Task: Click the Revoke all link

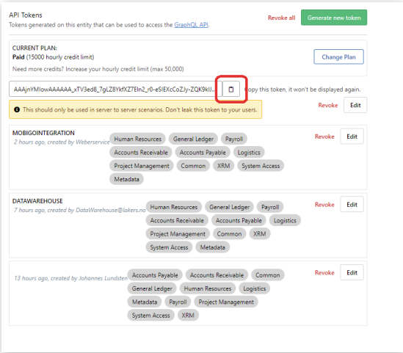Action: pyautogui.click(x=281, y=18)
